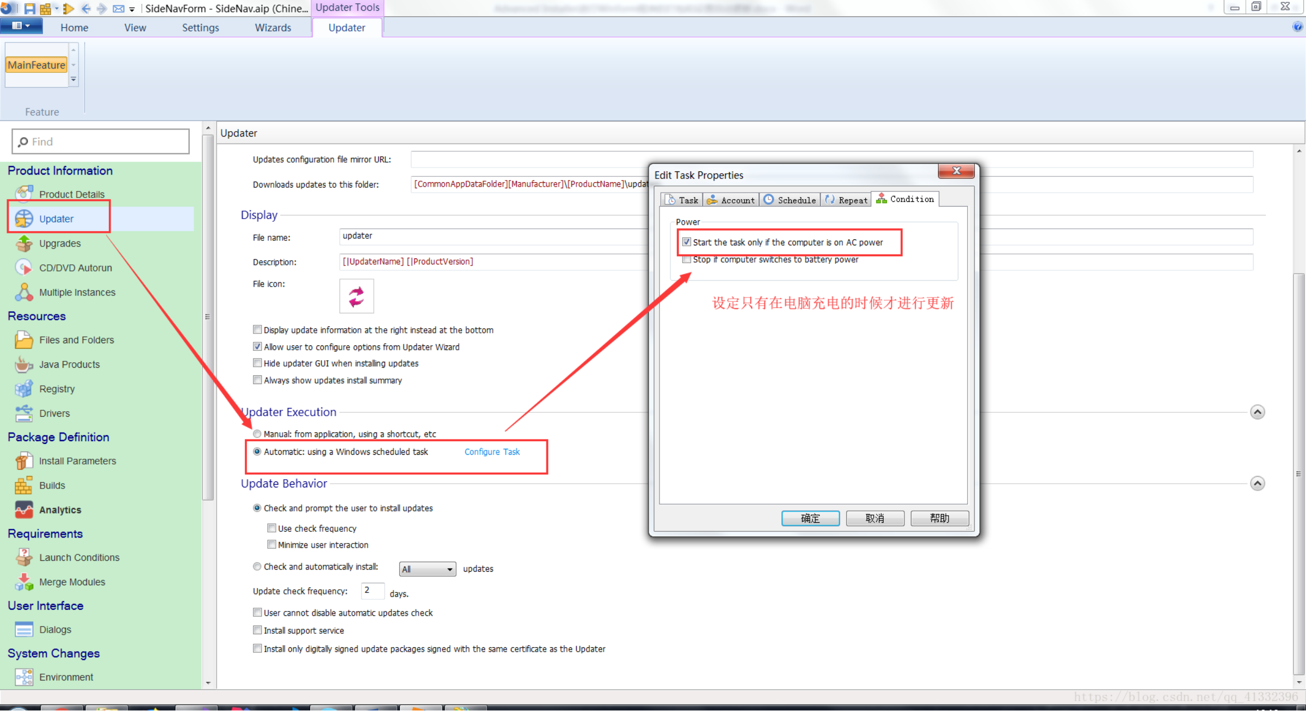Viewport: 1306px width, 711px height.
Task: Select the Multiple Instances icon
Action: 24,292
